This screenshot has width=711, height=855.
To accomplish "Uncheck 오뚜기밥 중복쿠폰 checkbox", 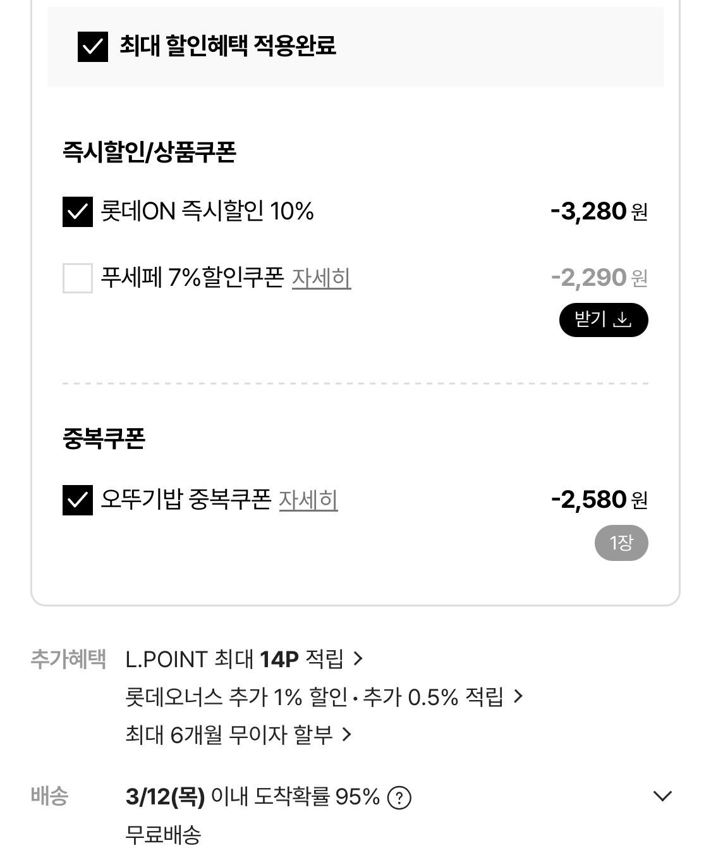I will pos(78,500).
